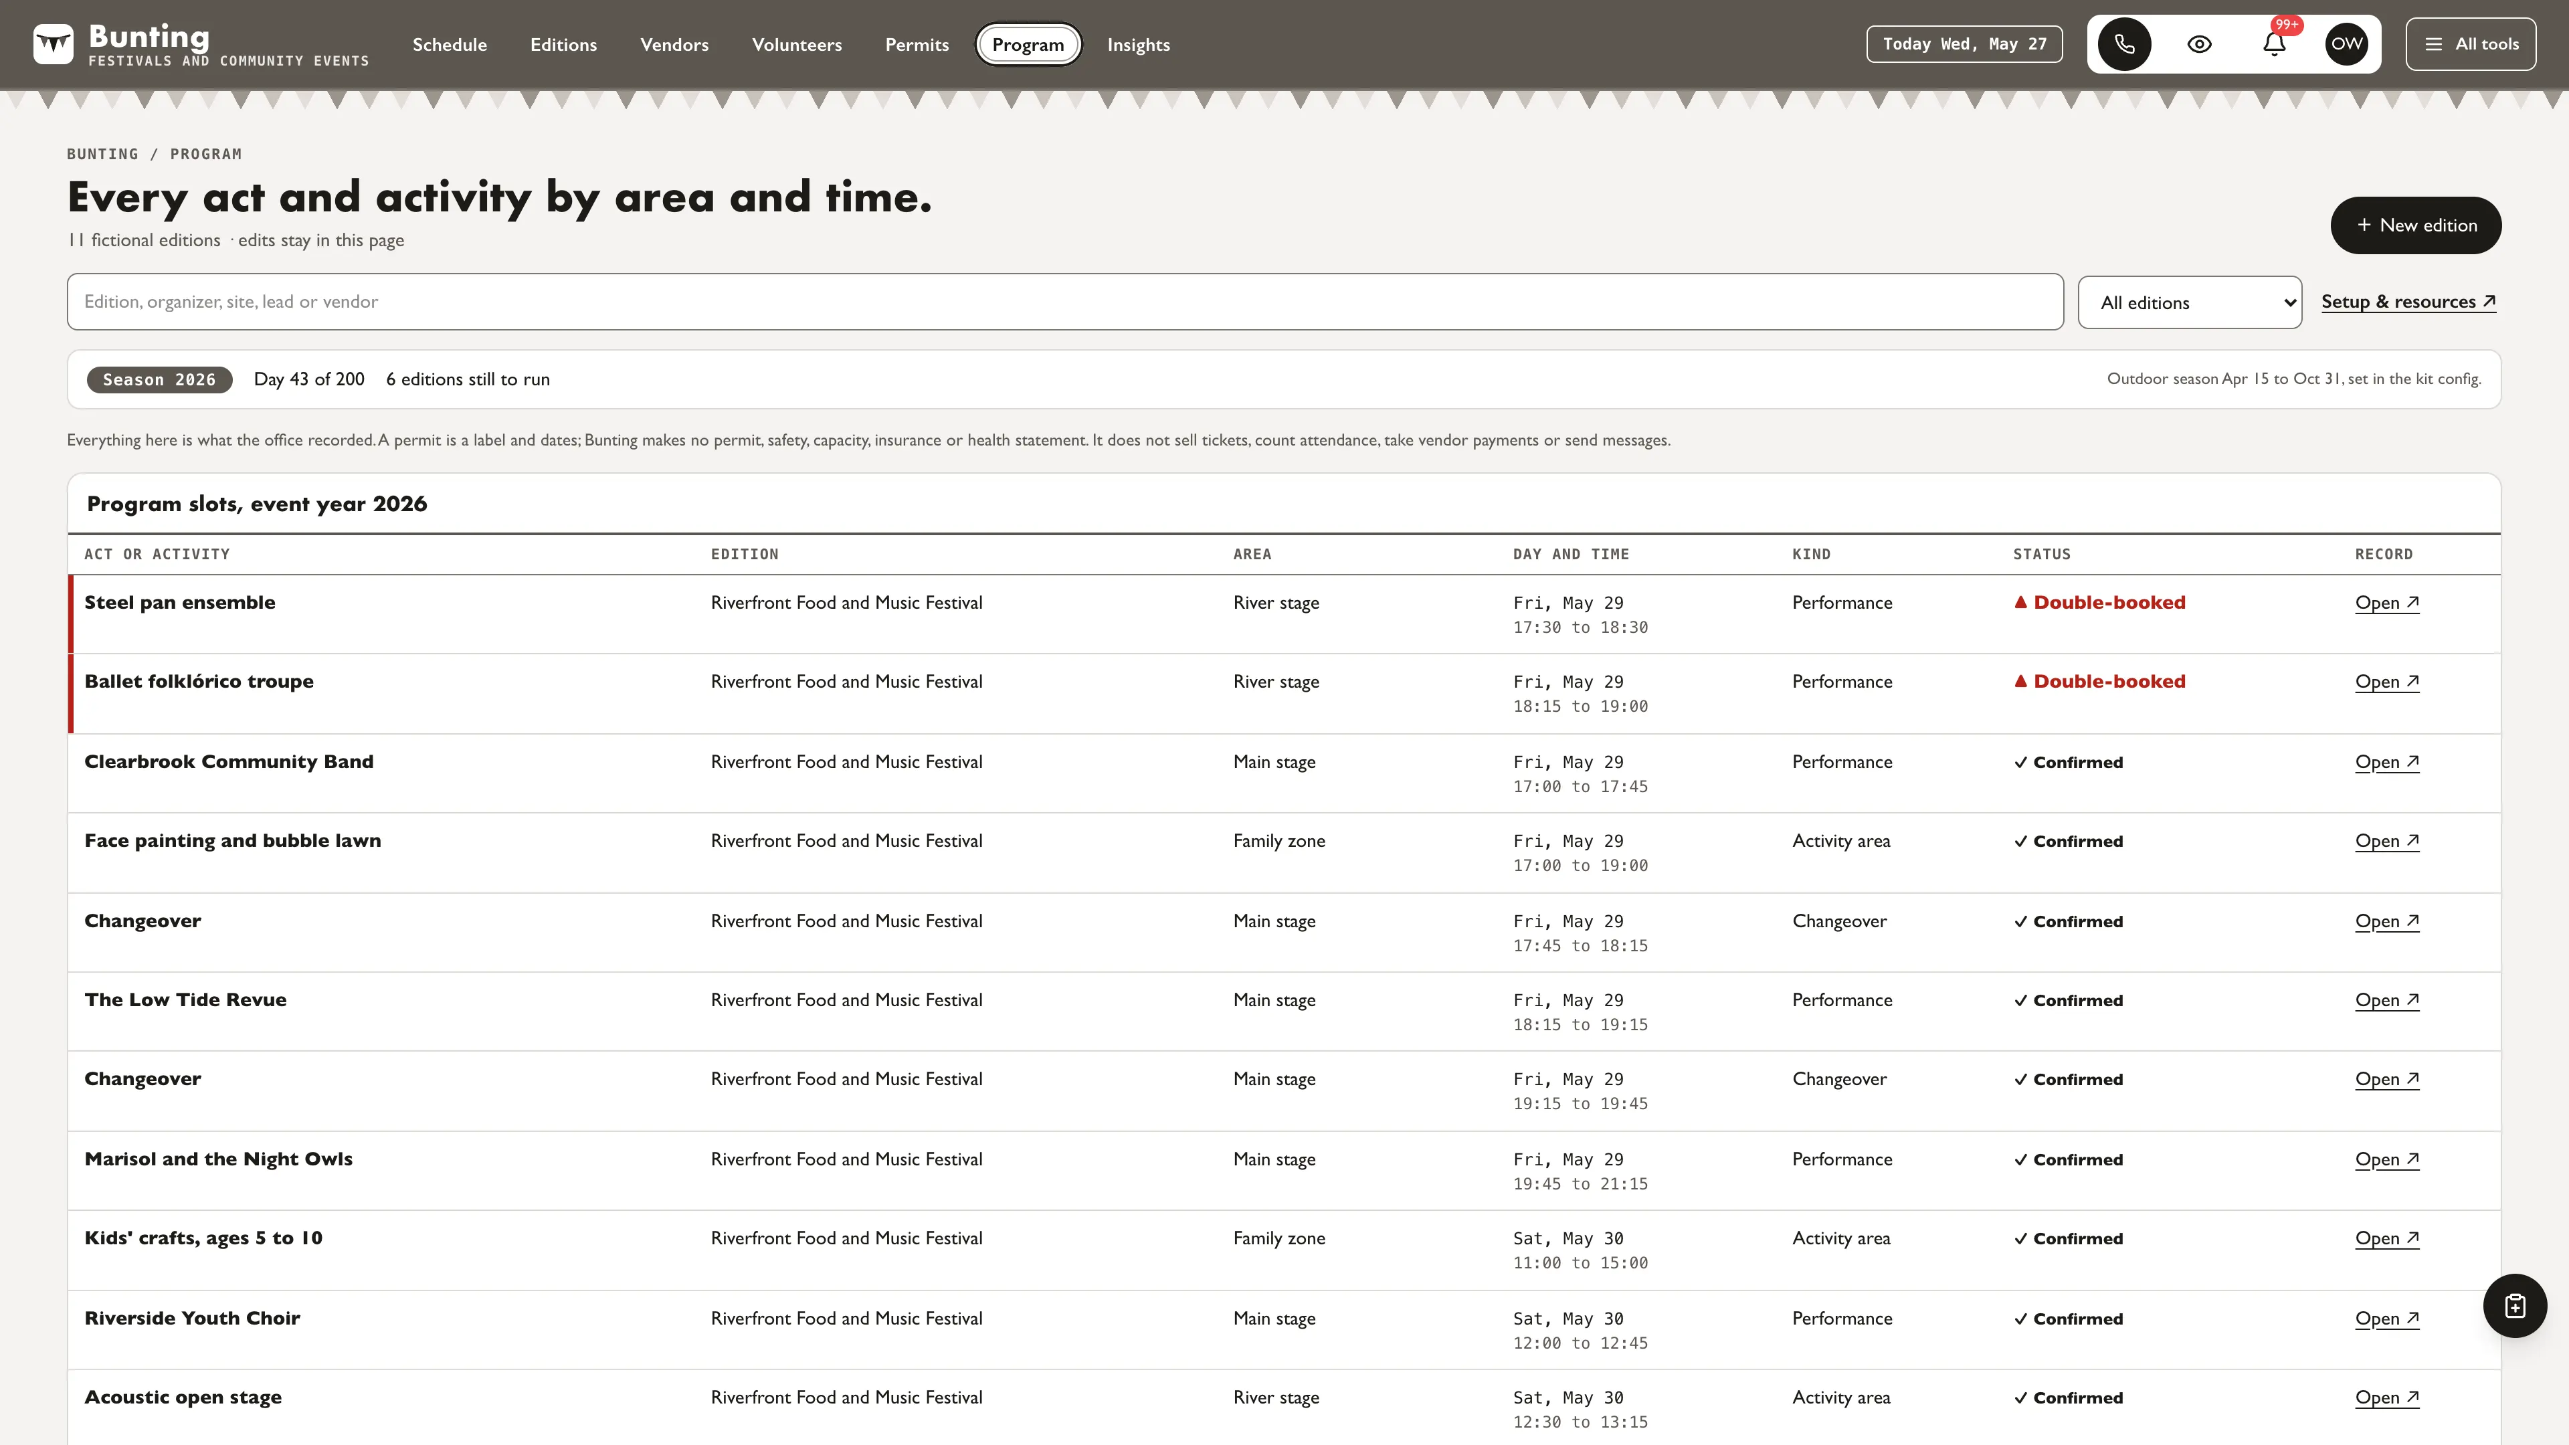This screenshot has width=2569, height=1445.
Task: Click River stage area for Acoustic open stage
Action: coord(1276,1397)
